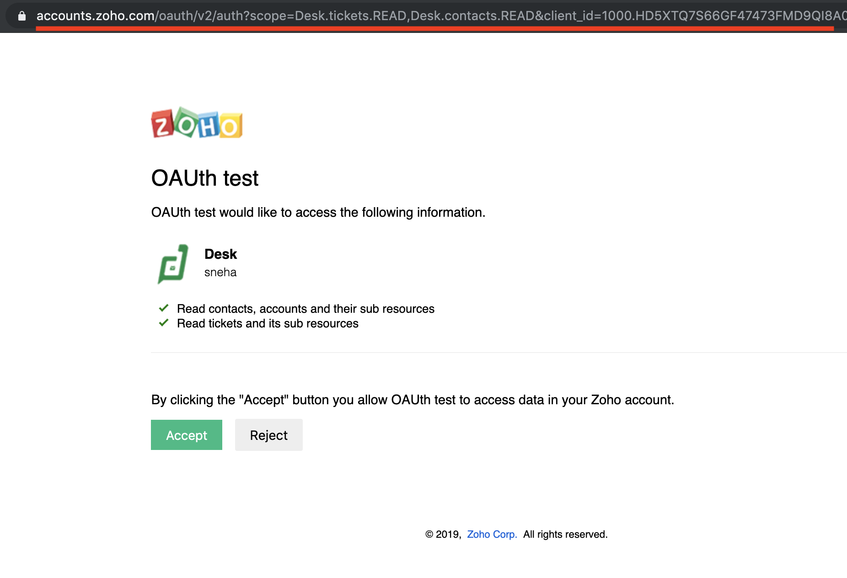Viewport: 847px width, 578px height.
Task: Open the Zoho Corp. link
Action: (492, 534)
